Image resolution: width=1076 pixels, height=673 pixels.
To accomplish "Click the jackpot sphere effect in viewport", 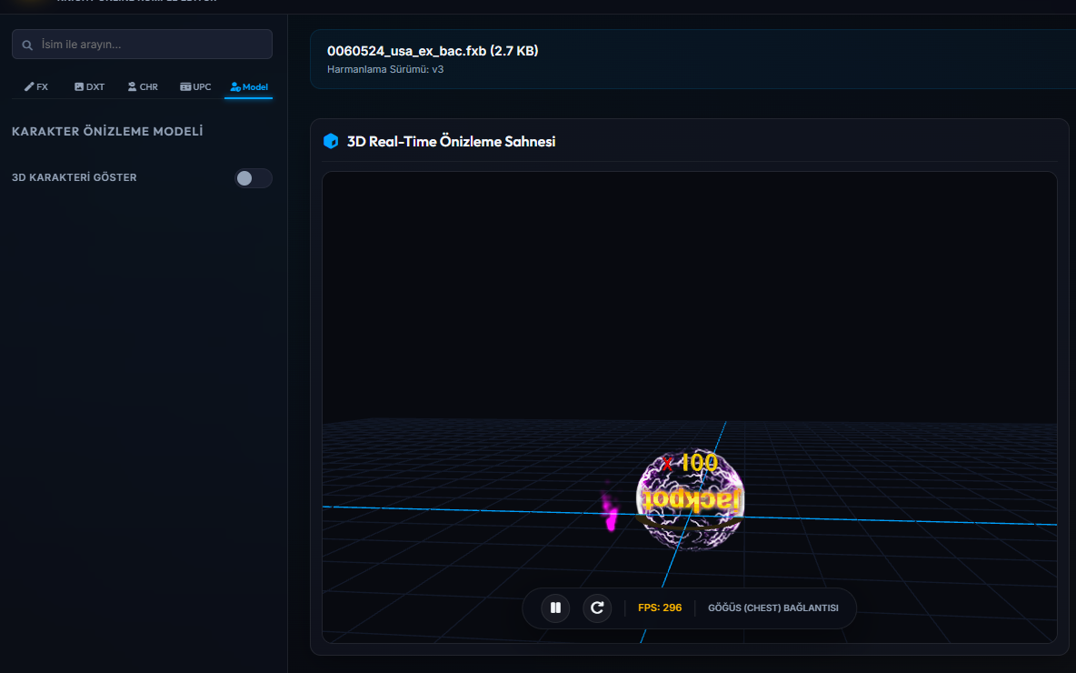I will pyautogui.click(x=690, y=500).
